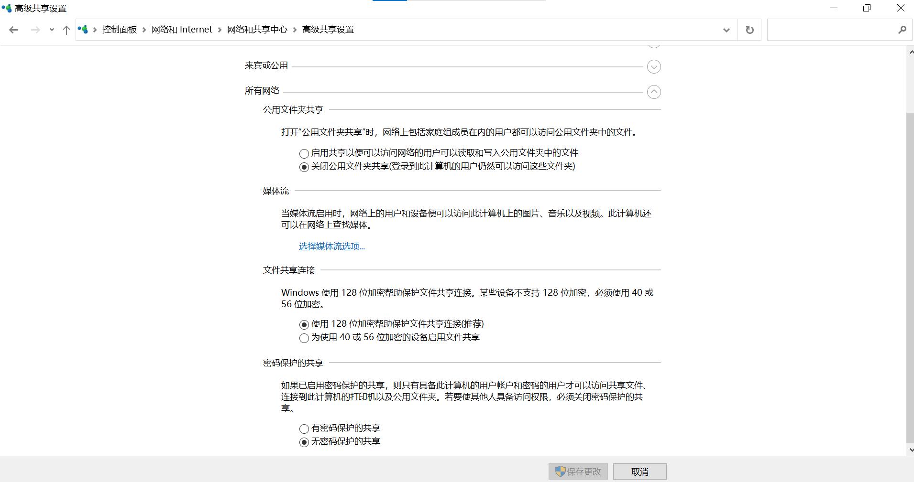Click the network icon in the address bar
914x482 pixels.
click(83, 29)
